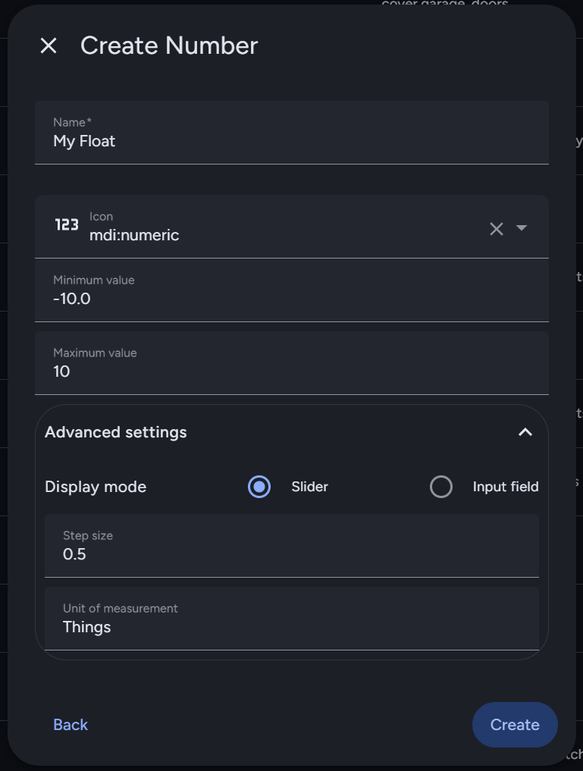Open the icon picker dropdown arrow

522,228
